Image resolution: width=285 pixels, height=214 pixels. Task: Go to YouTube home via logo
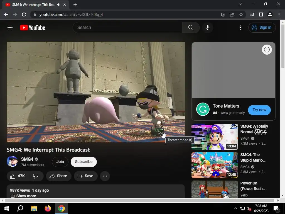pos(33,28)
